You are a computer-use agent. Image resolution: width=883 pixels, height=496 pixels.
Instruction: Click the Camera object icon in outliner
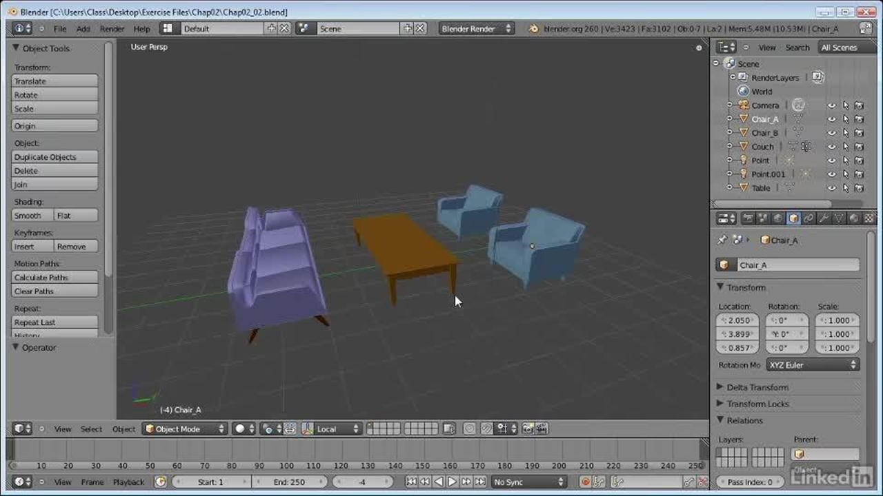(x=744, y=105)
